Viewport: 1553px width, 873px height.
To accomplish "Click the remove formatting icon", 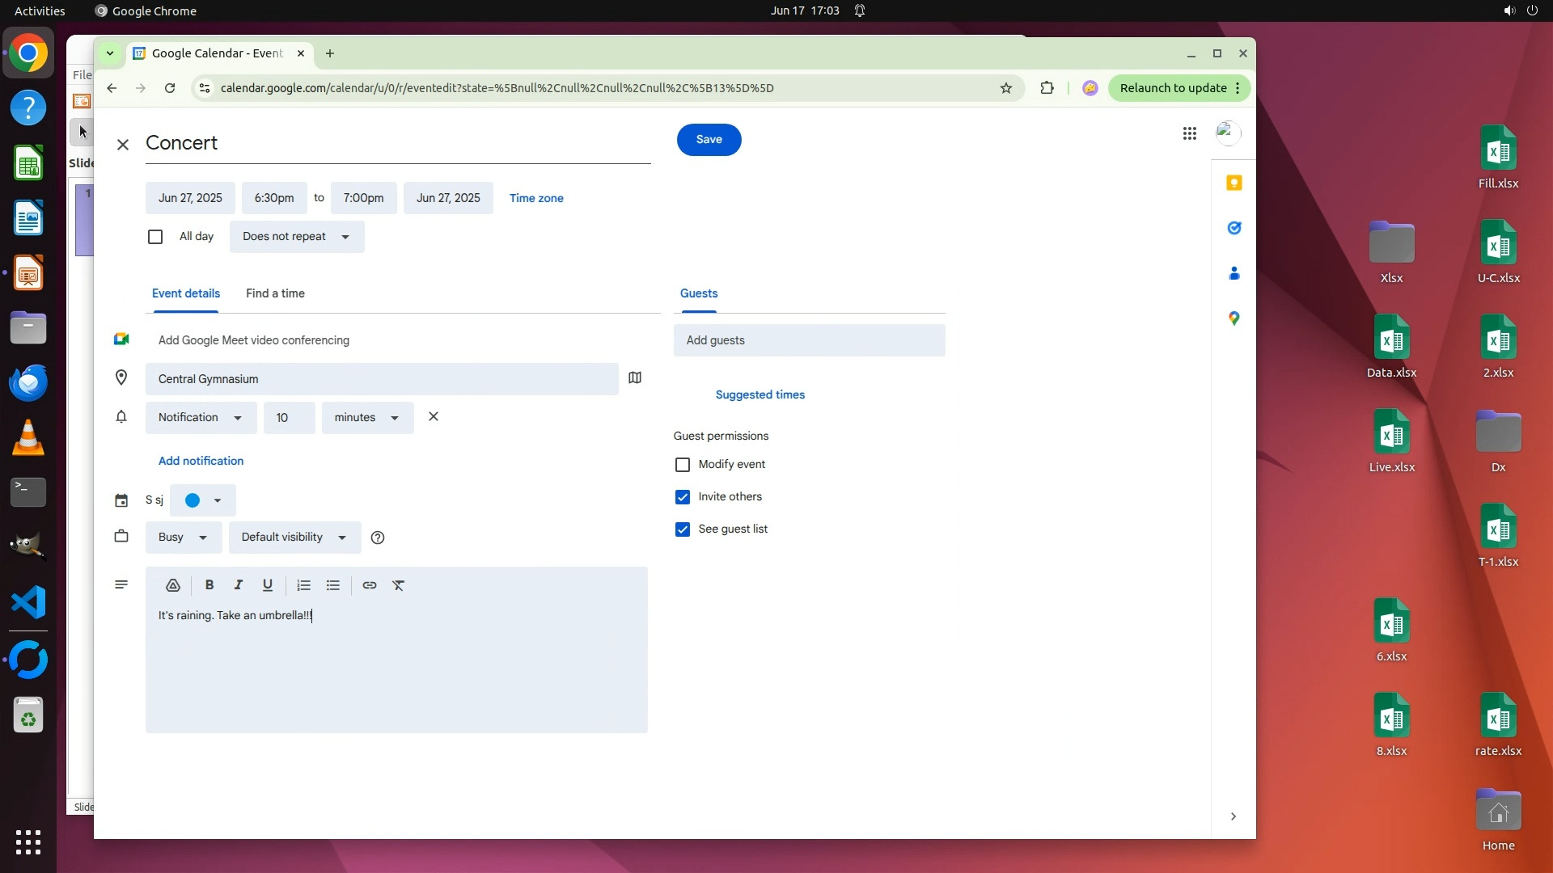I will coord(399,585).
